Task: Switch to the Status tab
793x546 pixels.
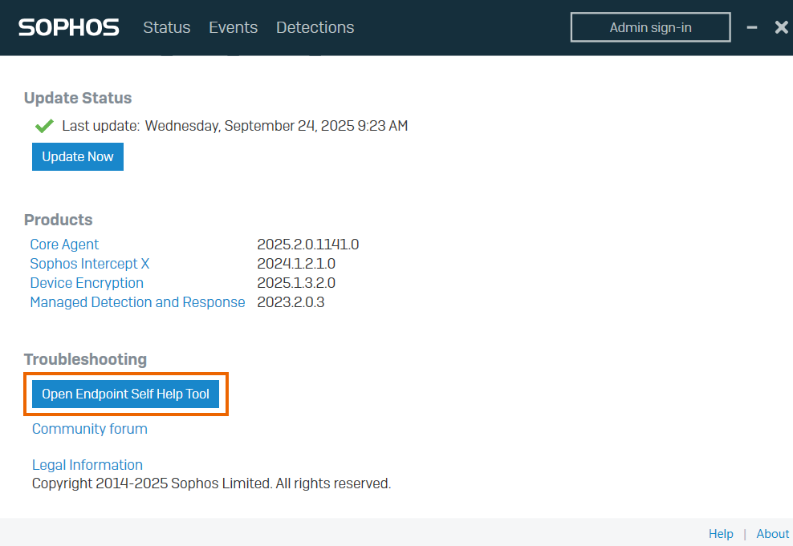Action: 166,27
